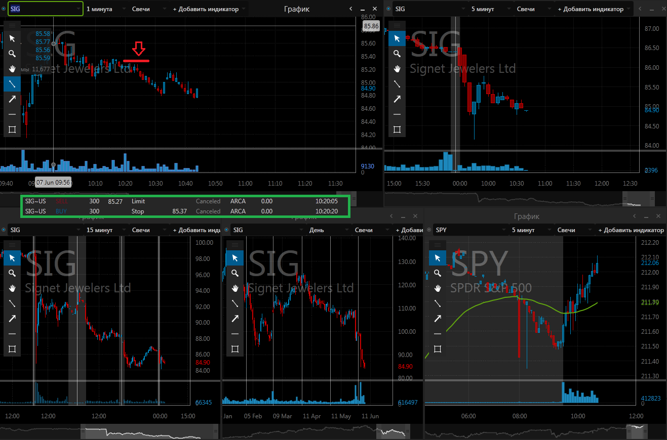The width and height of the screenshot is (667, 440).
Task: Choose hand pan tool in top-right 5-minute SIG chart
Action: pyautogui.click(x=397, y=69)
